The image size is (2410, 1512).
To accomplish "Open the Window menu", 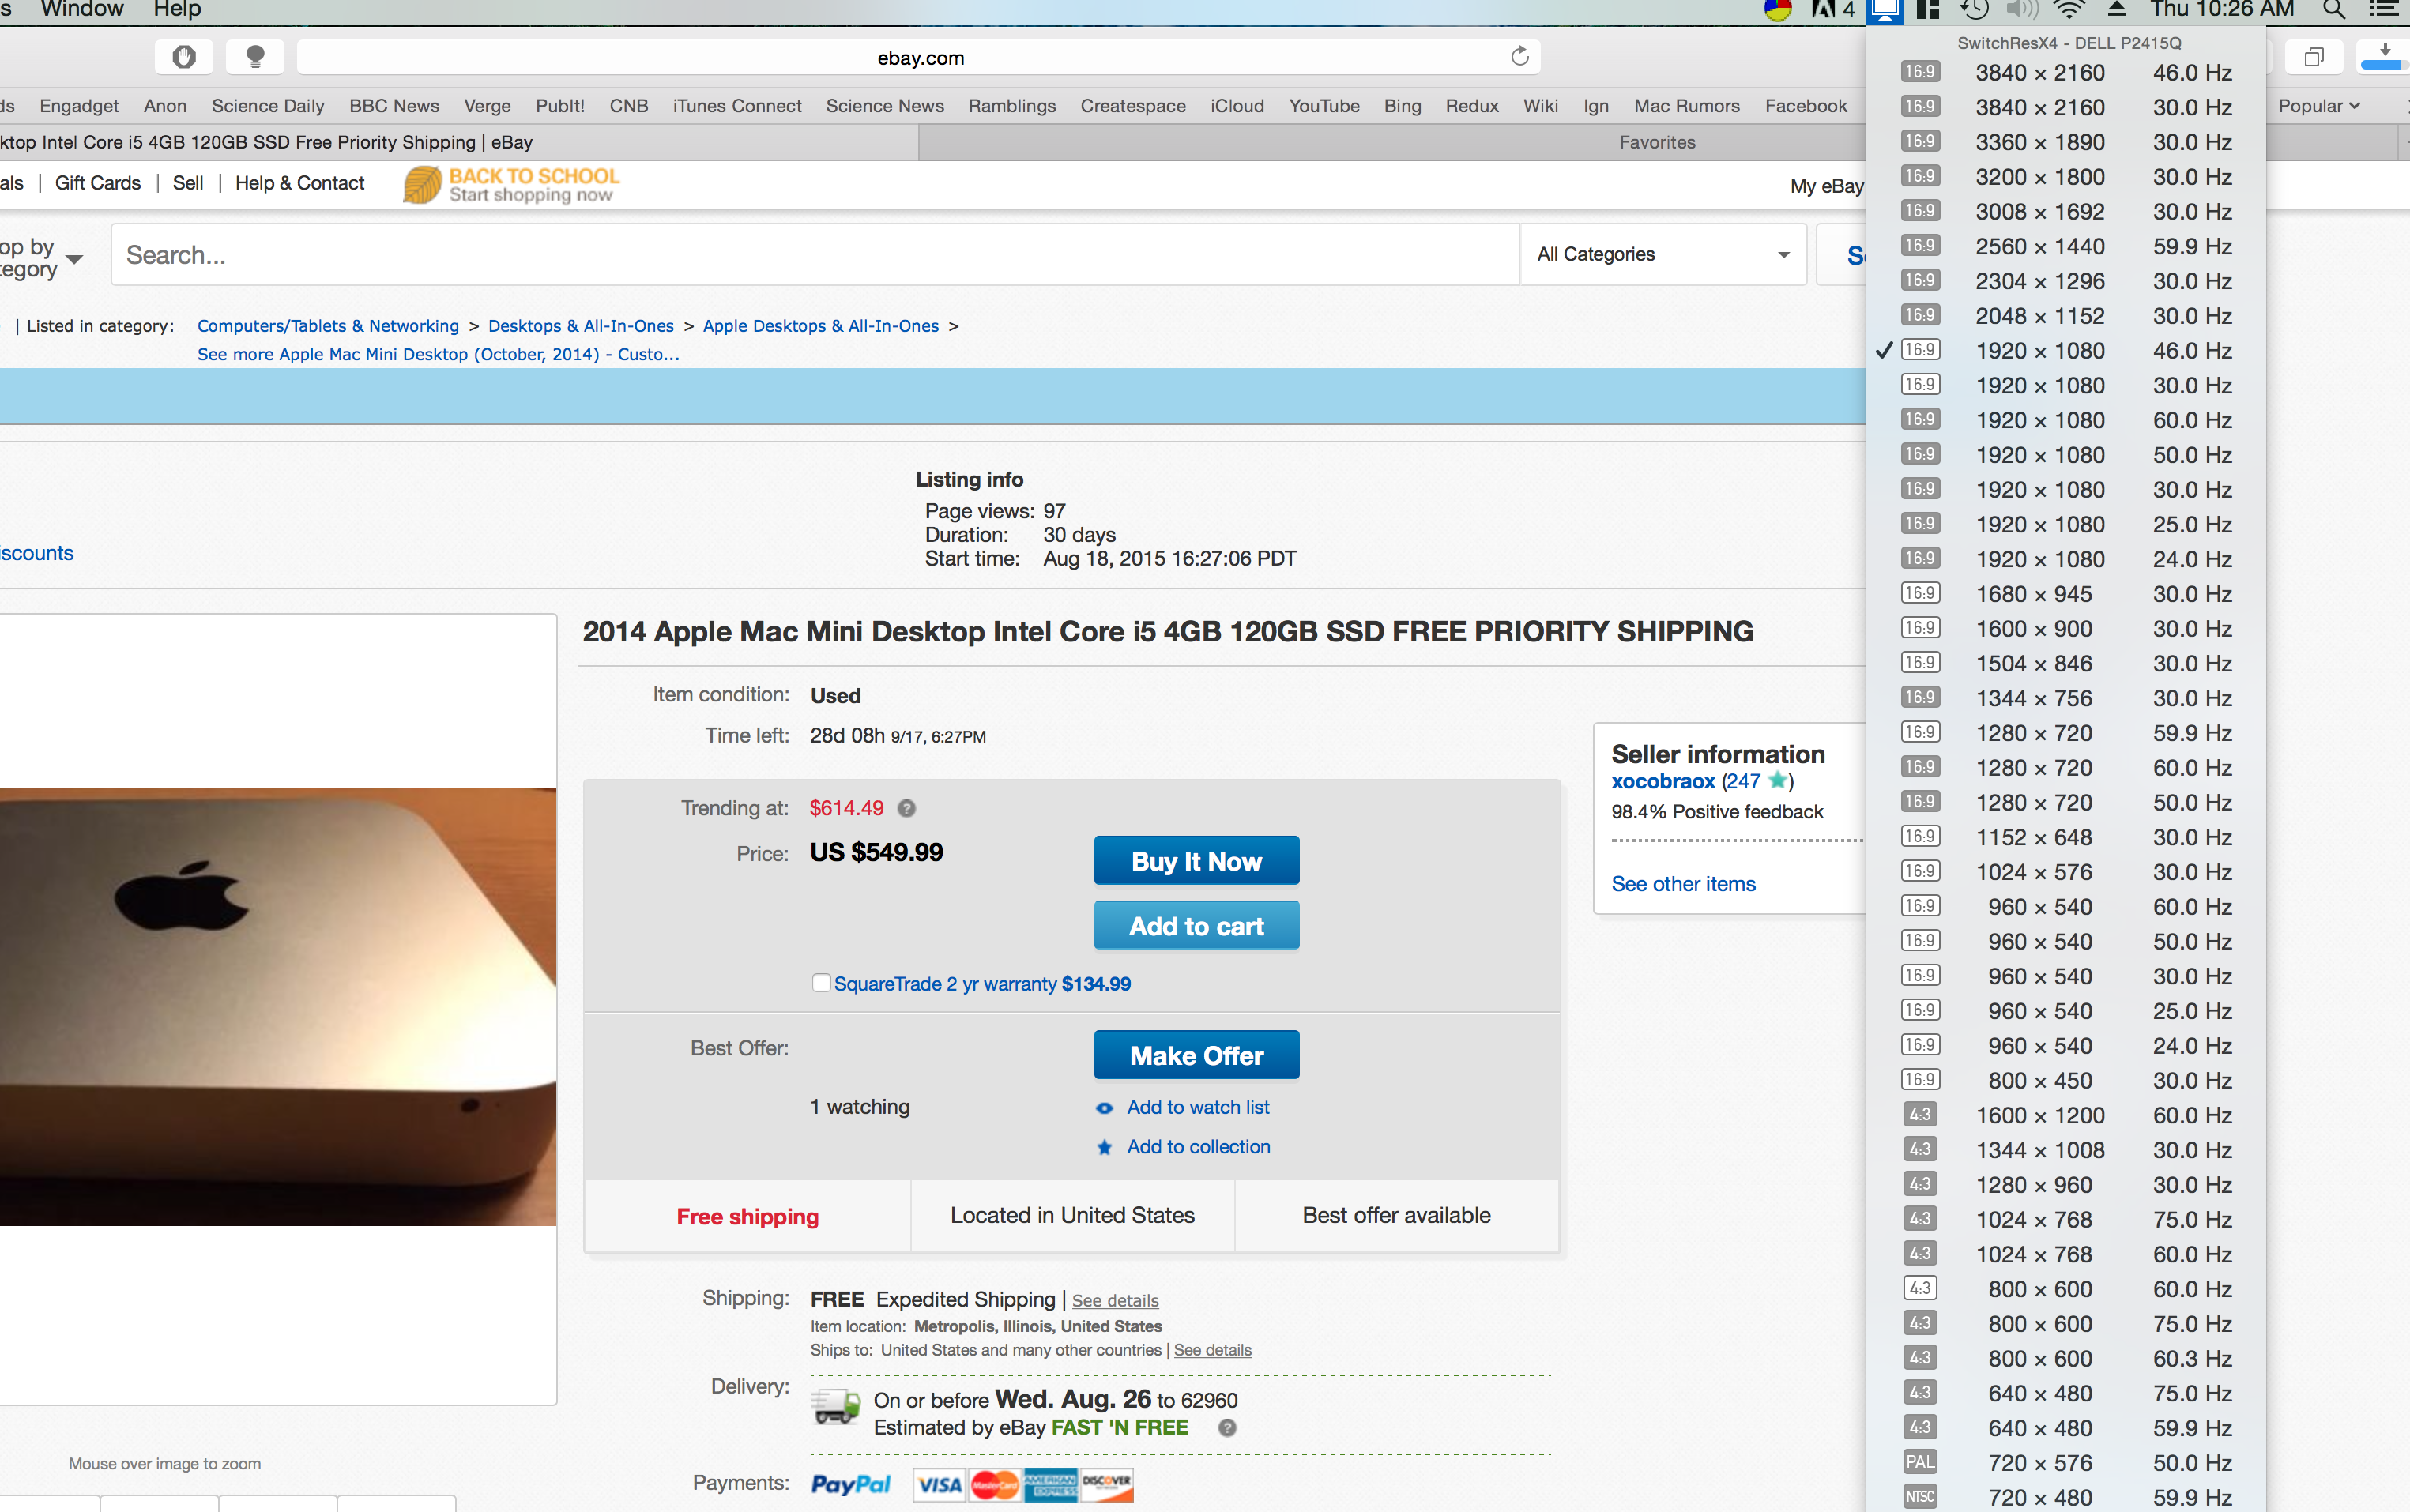I will tap(82, 10).
